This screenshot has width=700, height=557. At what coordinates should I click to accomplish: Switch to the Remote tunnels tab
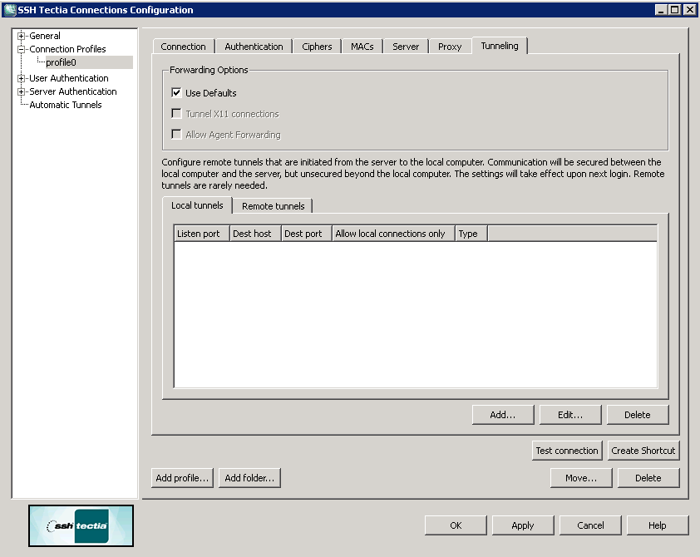point(272,205)
